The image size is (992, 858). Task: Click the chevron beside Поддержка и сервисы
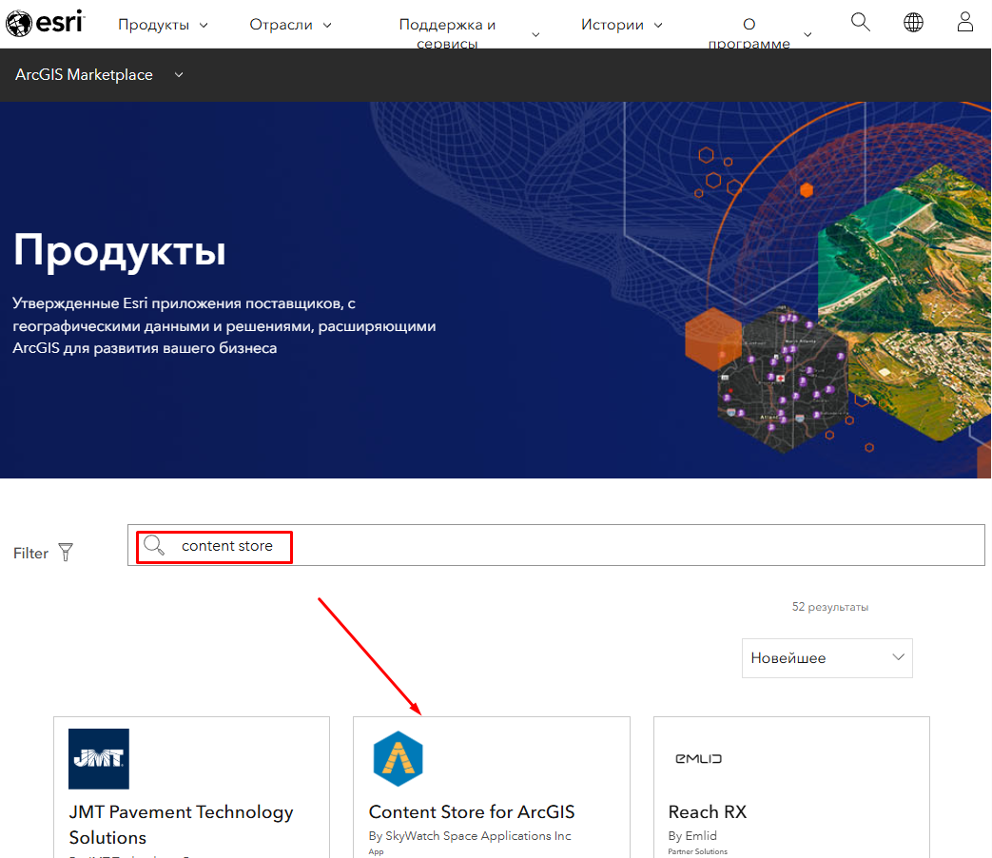point(535,35)
